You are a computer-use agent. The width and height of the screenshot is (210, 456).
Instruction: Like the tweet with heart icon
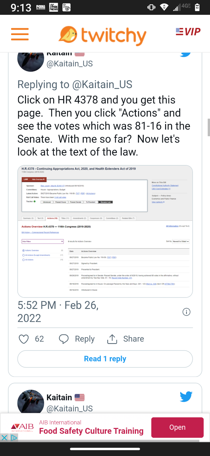[x=24, y=339]
